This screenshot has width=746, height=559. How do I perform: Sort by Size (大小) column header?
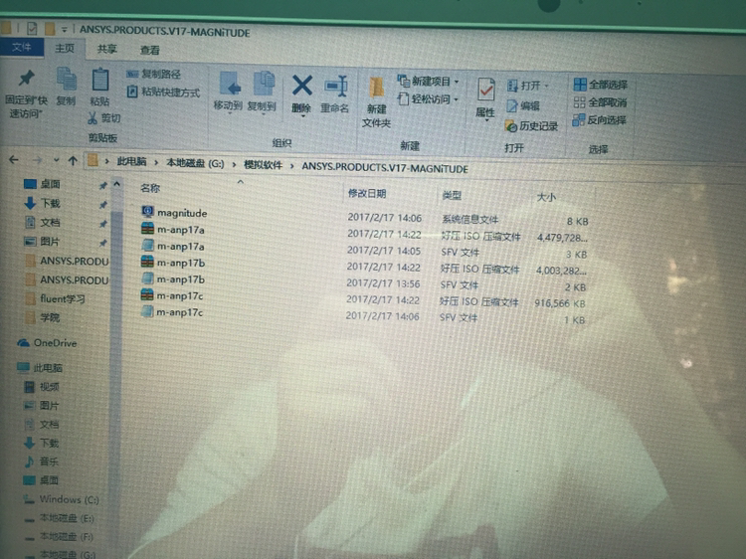[546, 197]
